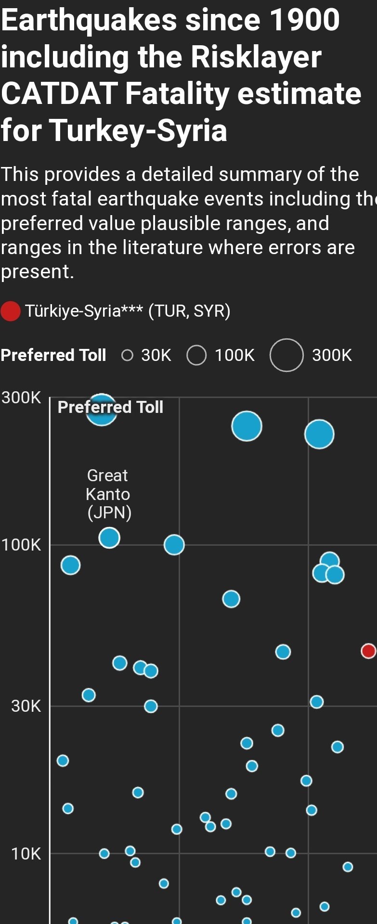Click the Türkiye-Syria*** (TUR, SYR) legend label

[x=128, y=311]
